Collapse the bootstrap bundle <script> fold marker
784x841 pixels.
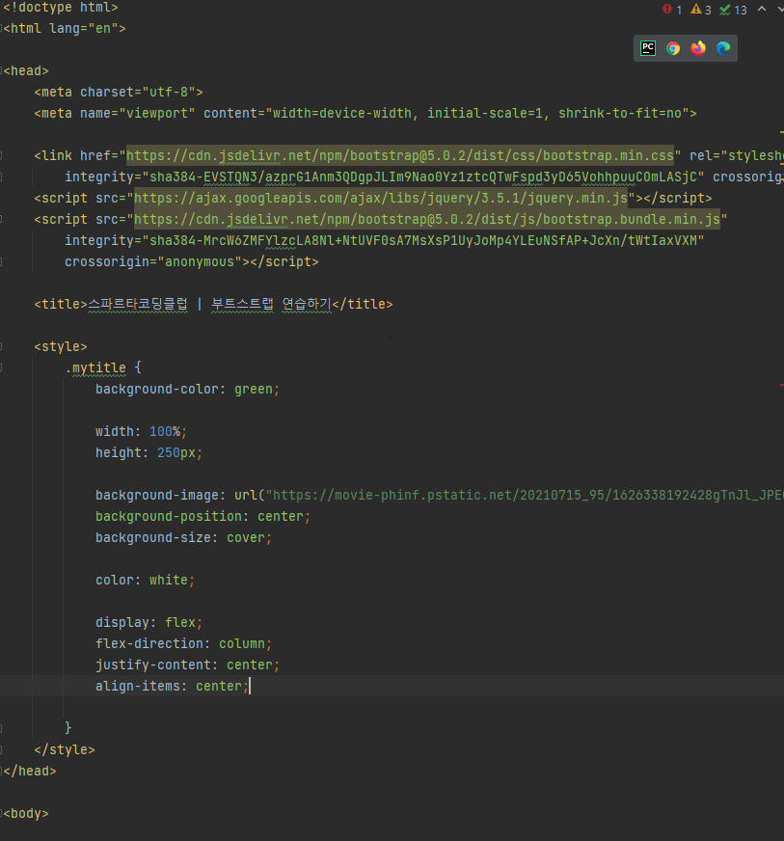pyautogui.click(x=2, y=219)
